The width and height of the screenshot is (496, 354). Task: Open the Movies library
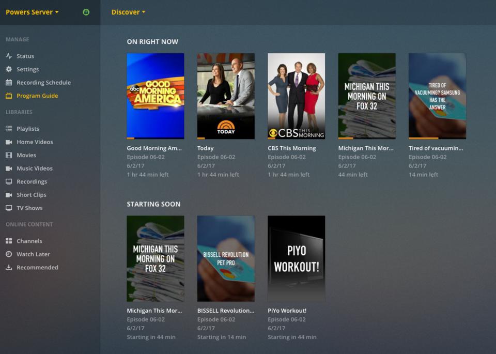pyautogui.click(x=26, y=156)
